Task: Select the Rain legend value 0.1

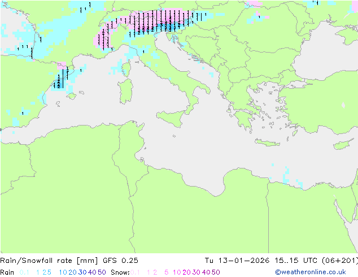Action: click(24, 272)
